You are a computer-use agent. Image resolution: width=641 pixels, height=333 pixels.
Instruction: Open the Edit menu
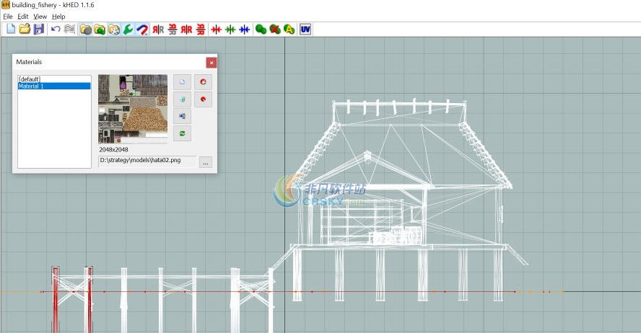[x=23, y=16]
